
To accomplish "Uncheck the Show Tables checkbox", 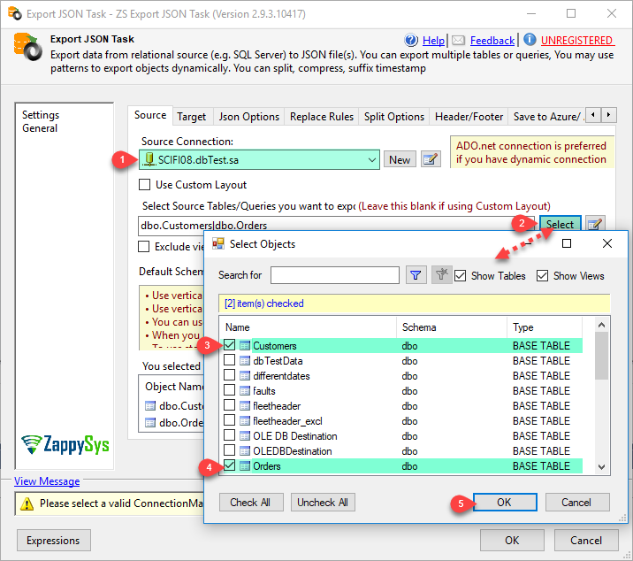I will (x=461, y=276).
